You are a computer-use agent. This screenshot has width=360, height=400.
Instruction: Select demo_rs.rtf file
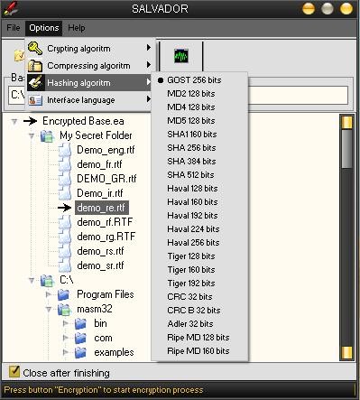click(100, 251)
